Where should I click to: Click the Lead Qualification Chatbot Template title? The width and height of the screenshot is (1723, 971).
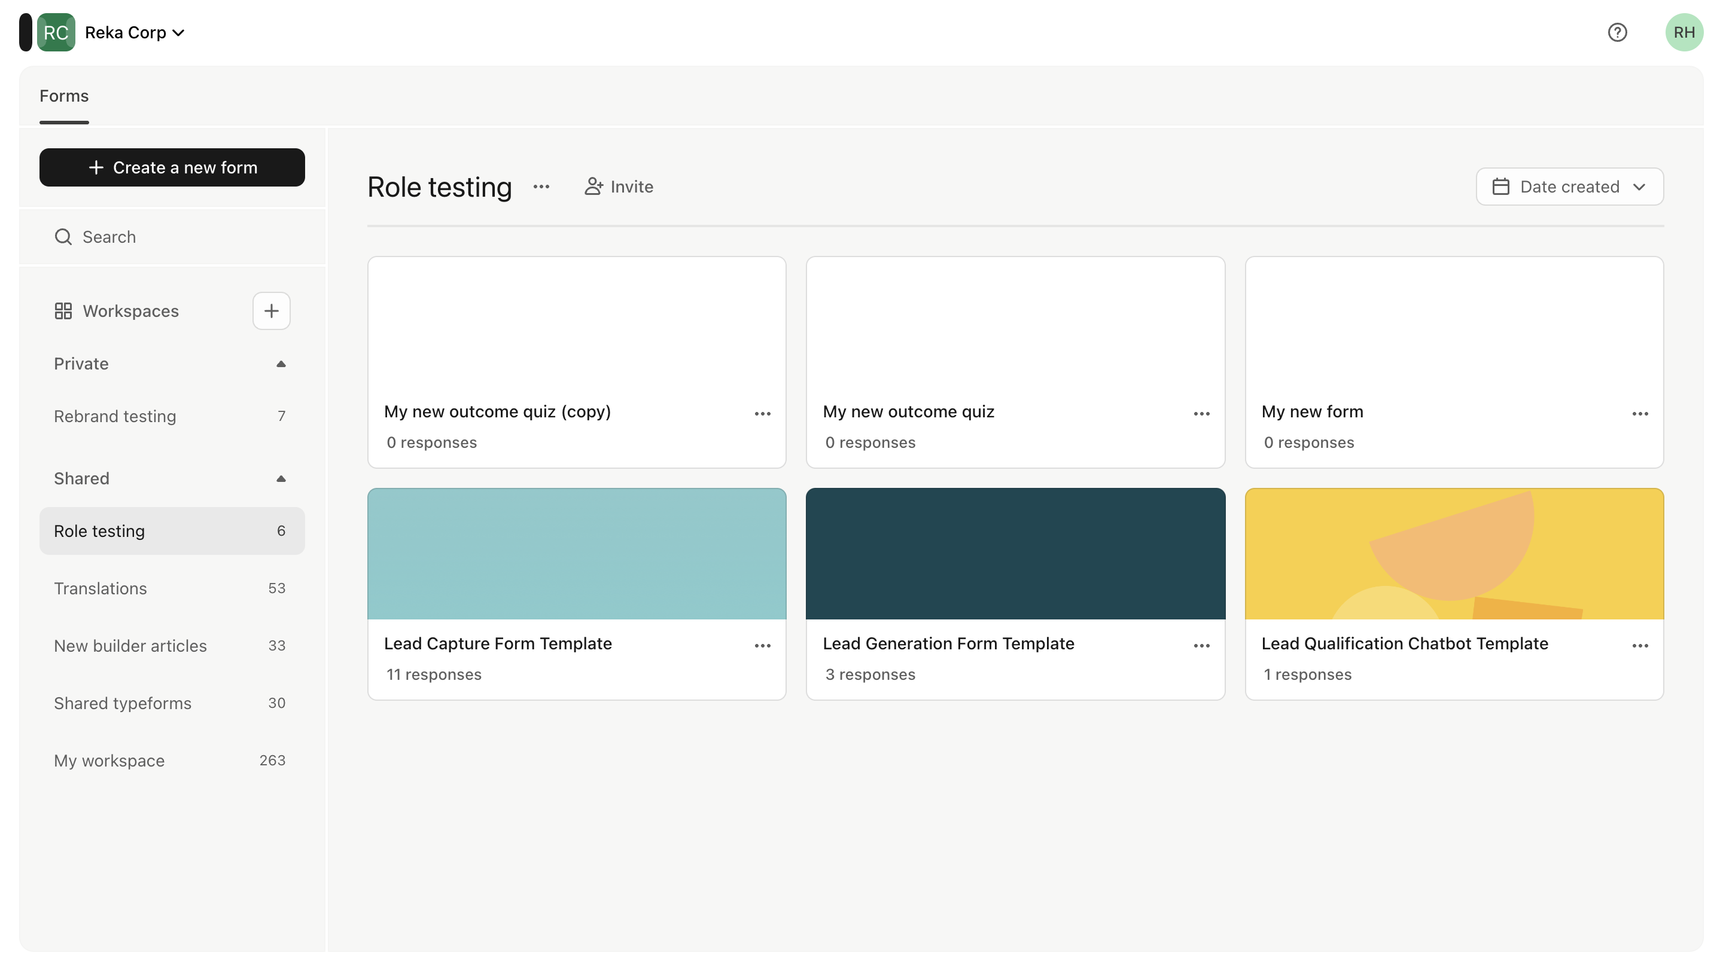coord(1405,643)
